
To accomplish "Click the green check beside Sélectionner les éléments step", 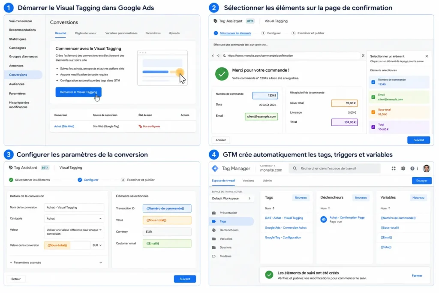I will point(11,180).
